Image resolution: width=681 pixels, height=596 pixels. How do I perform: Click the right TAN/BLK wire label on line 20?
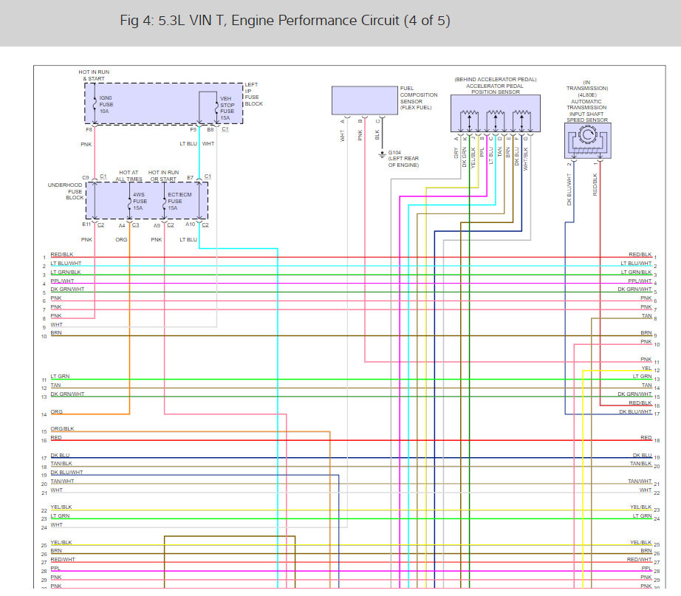(640, 464)
